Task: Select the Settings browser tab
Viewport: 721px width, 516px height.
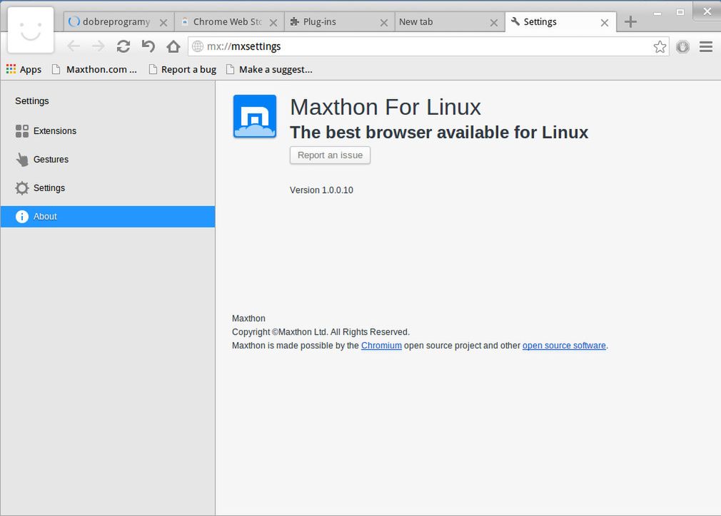Action: (560, 22)
